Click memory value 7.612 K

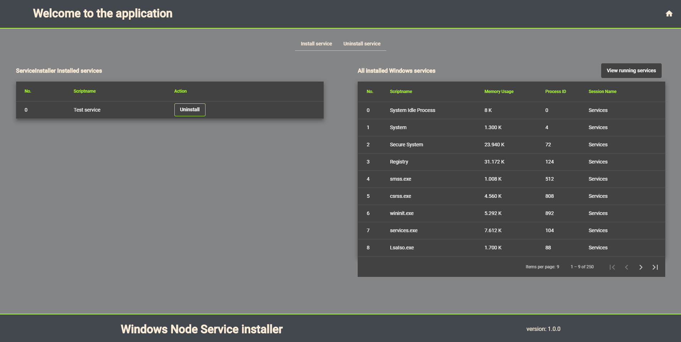coord(493,230)
